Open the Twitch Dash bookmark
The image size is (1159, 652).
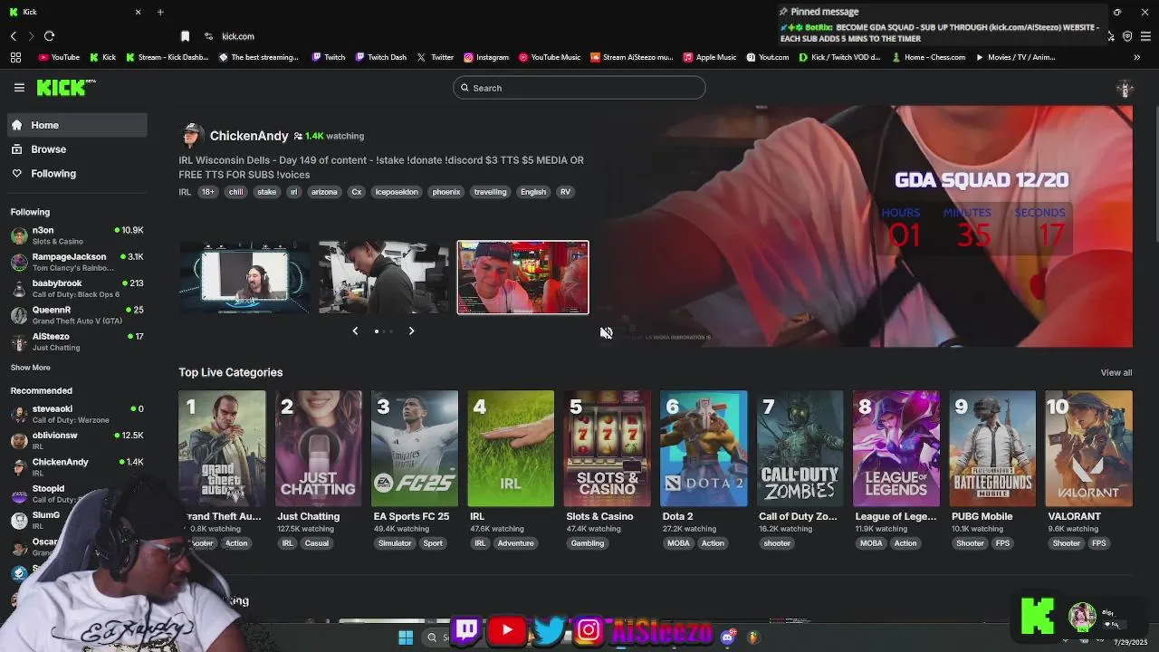pyautogui.click(x=380, y=57)
